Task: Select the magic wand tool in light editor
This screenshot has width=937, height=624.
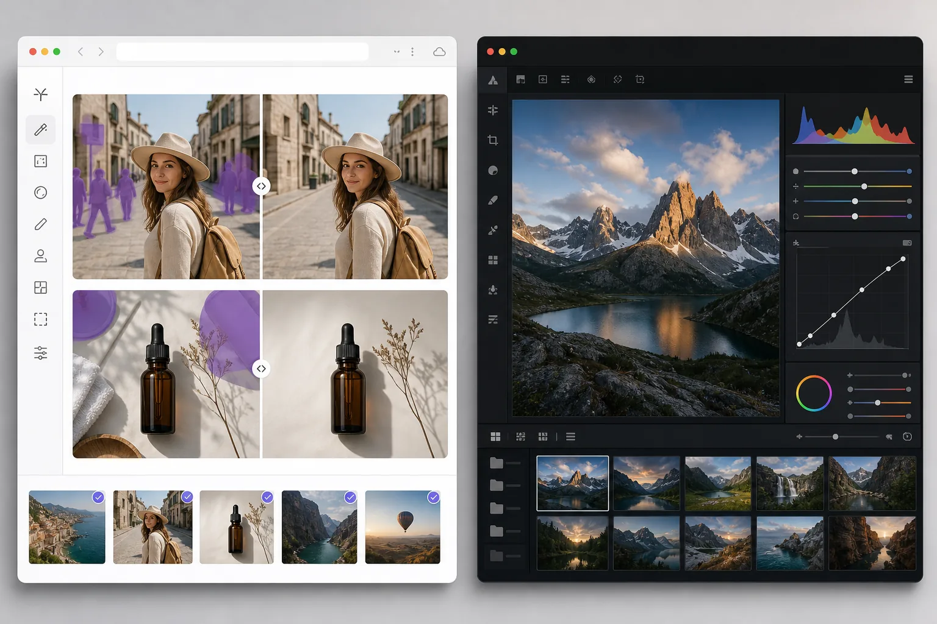Action: [x=40, y=130]
